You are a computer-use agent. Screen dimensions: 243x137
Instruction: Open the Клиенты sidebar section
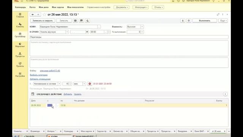pyautogui.click(x=20, y=25)
